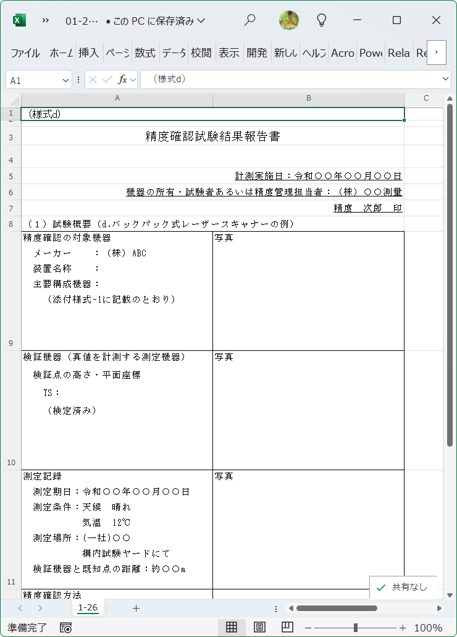Expand the quick access toolbar chevrons
Image resolution: width=457 pixels, height=637 pixels.
point(46,20)
